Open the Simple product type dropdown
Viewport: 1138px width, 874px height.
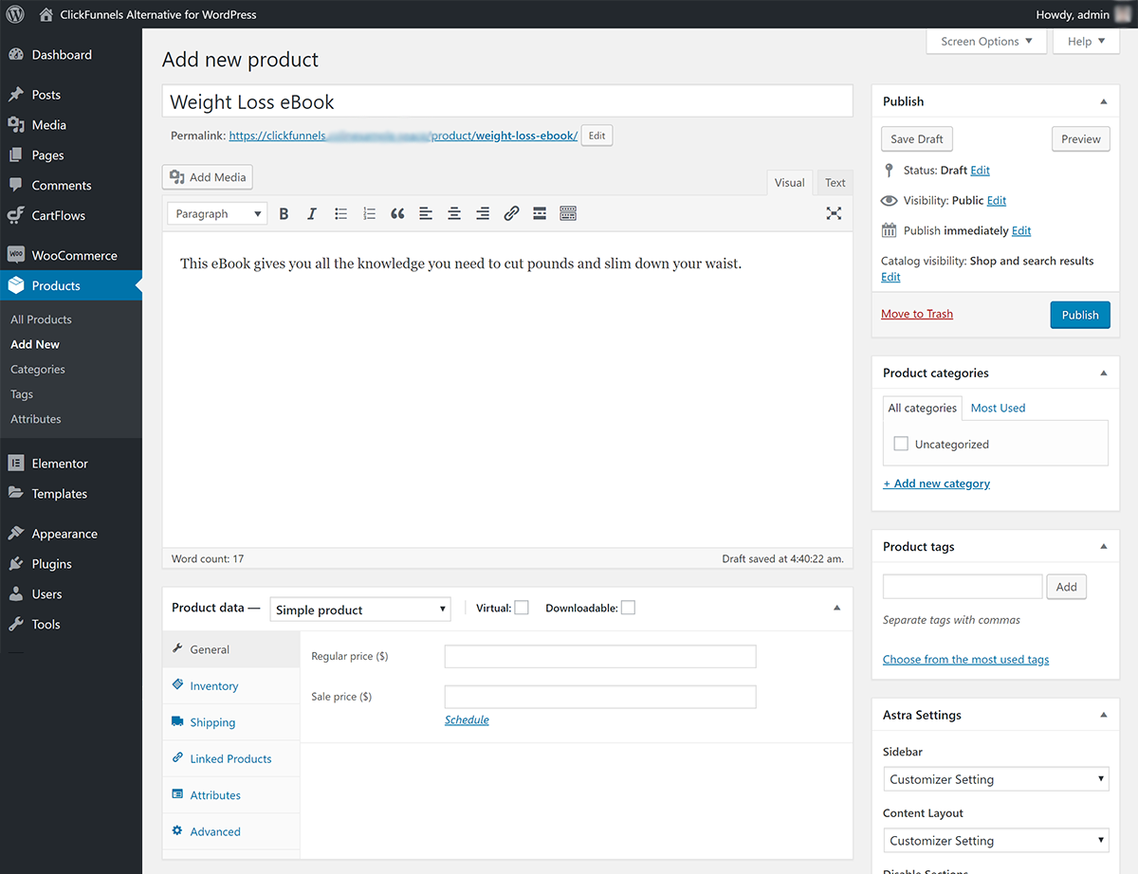[360, 610]
